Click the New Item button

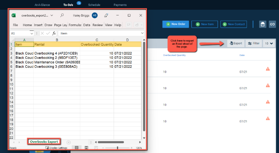[204, 24]
